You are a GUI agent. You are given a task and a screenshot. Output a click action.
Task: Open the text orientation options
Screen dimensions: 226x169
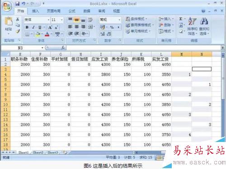tap(85, 34)
